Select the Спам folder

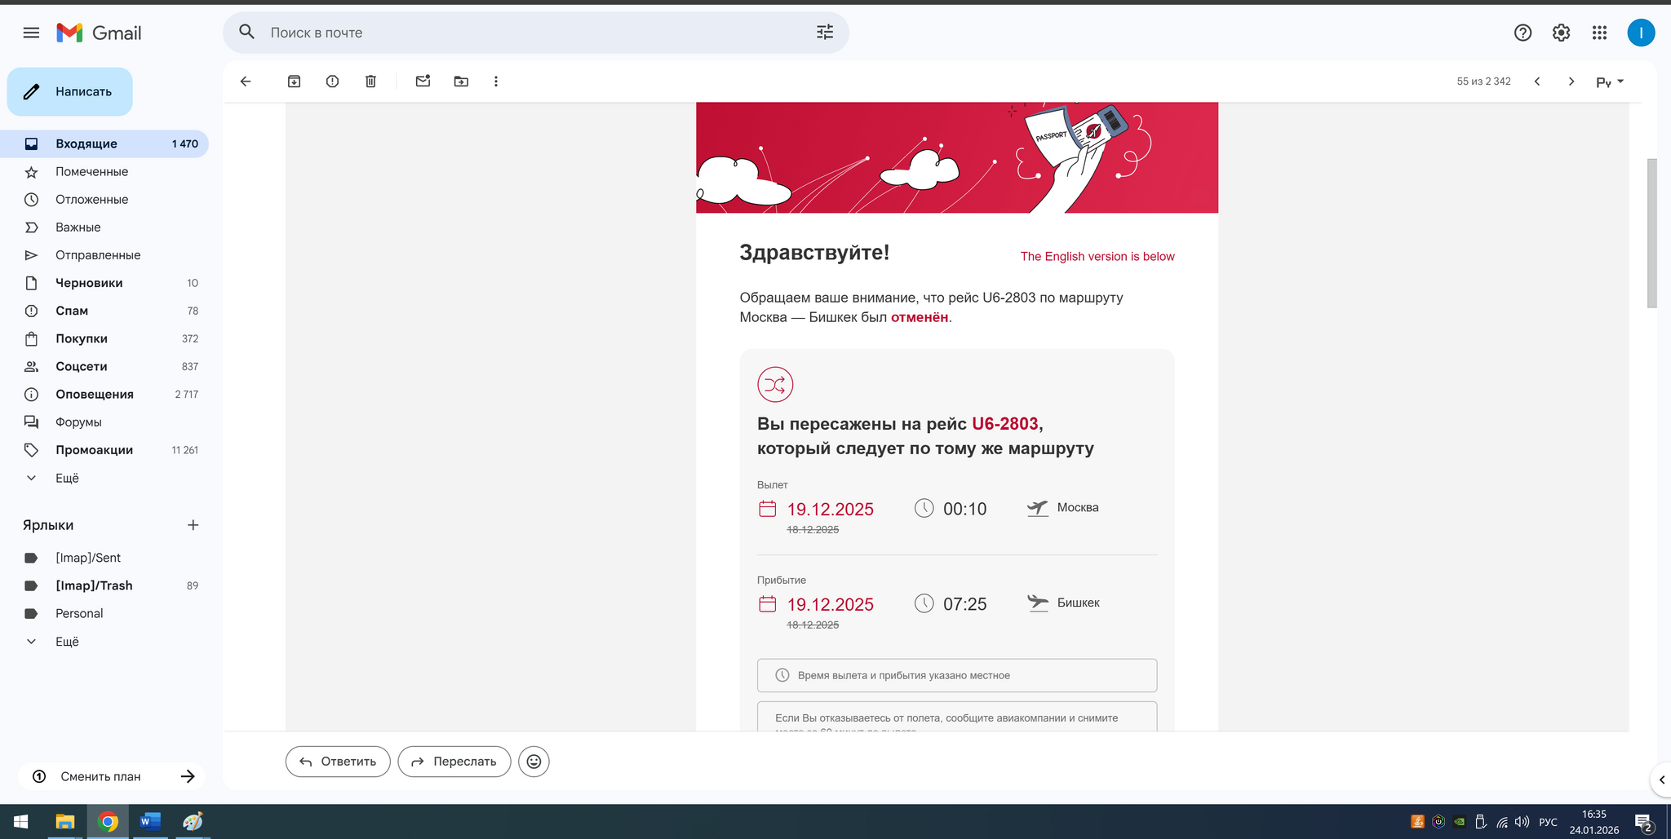(x=72, y=311)
